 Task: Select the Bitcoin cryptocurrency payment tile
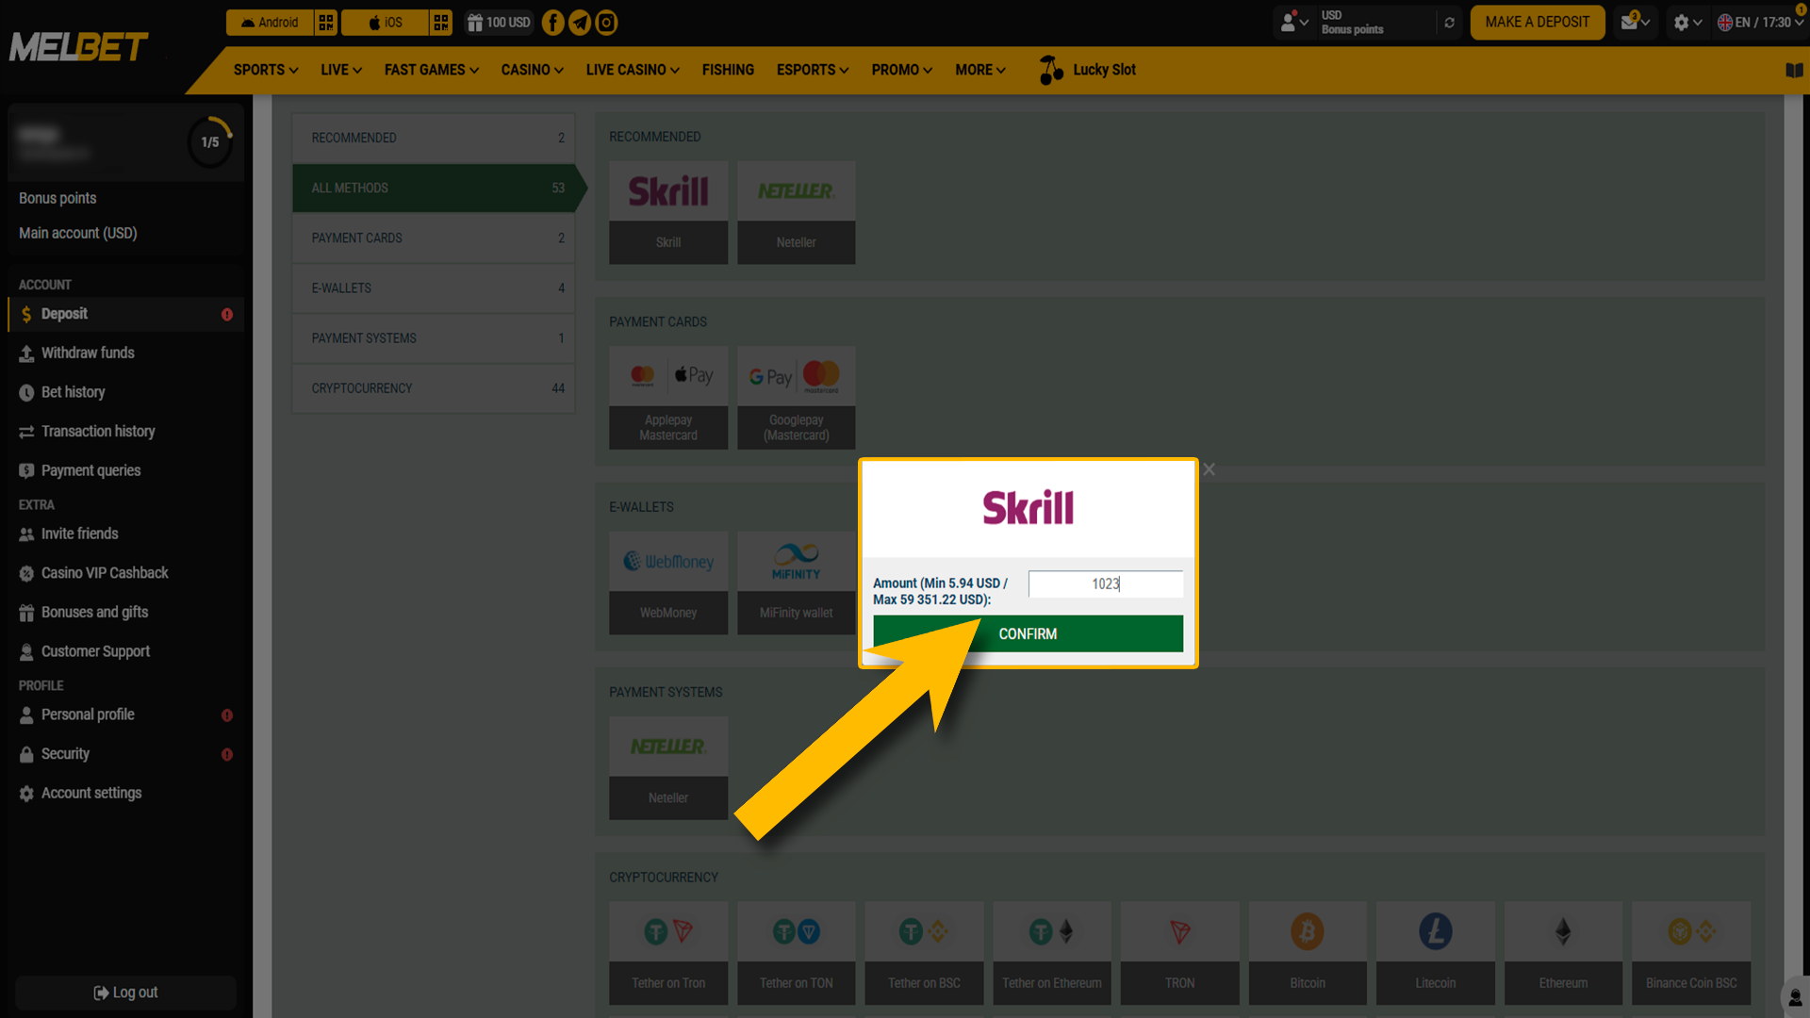tap(1308, 952)
